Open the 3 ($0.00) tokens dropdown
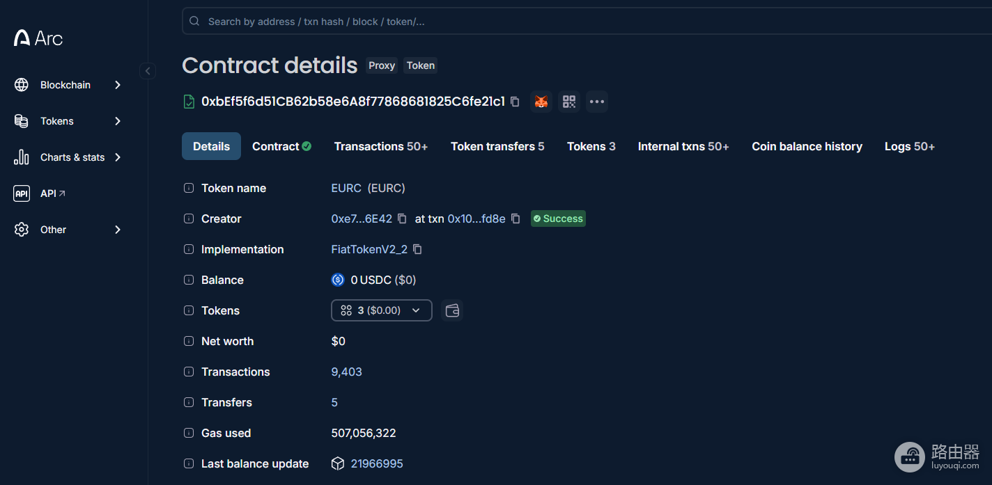This screenshot has width=992, height=485. tap(382, 310)
